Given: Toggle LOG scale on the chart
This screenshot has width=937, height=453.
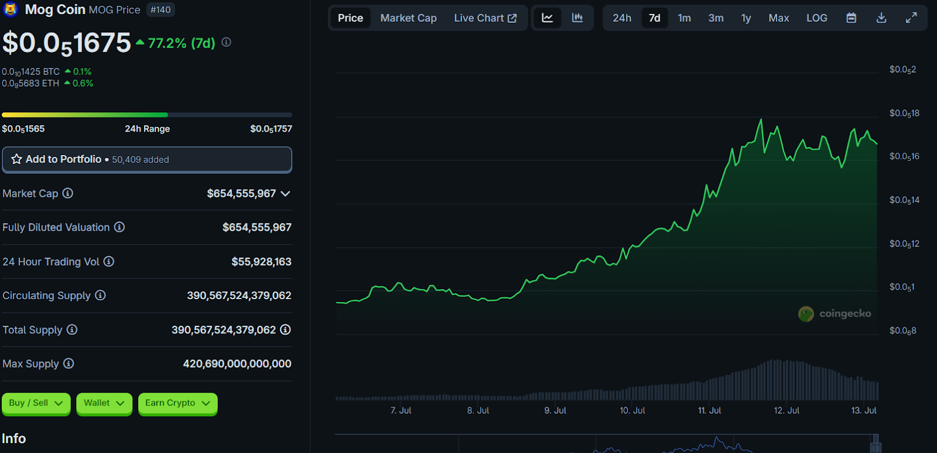Looking at the screenshot, I should coord(817,18).
